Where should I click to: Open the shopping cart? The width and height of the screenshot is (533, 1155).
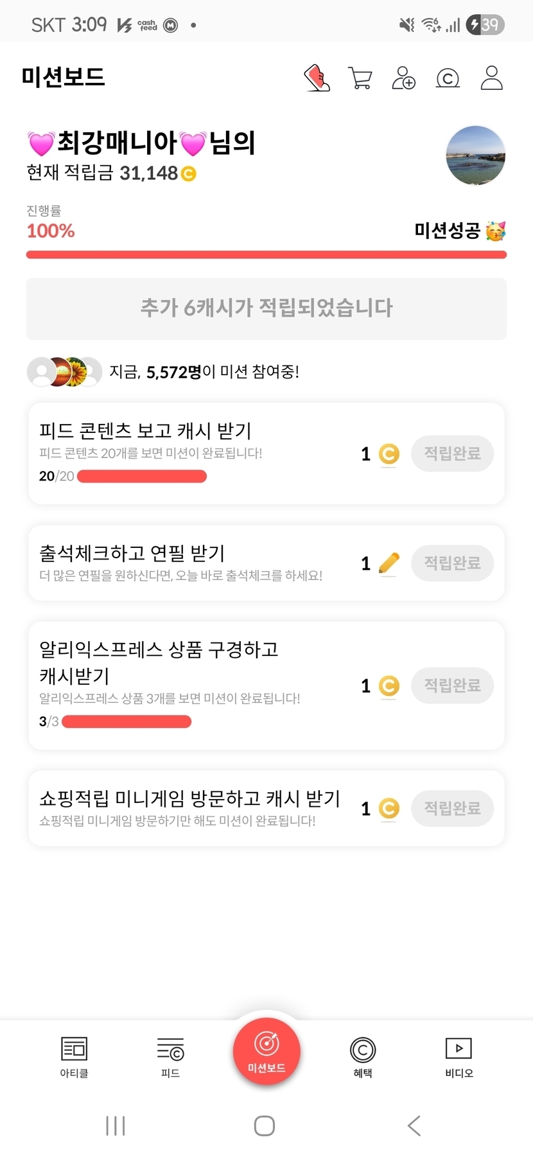pyautogui.click(x=360, y=78)
